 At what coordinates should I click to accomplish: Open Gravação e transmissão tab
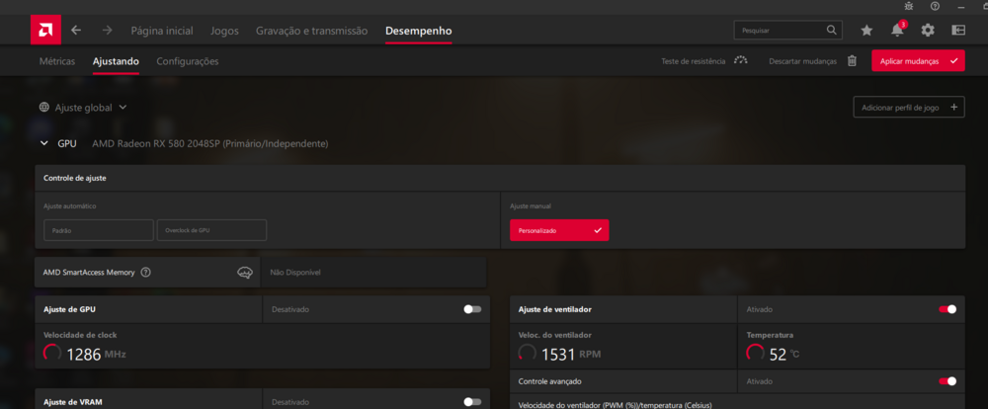point(312,31)
